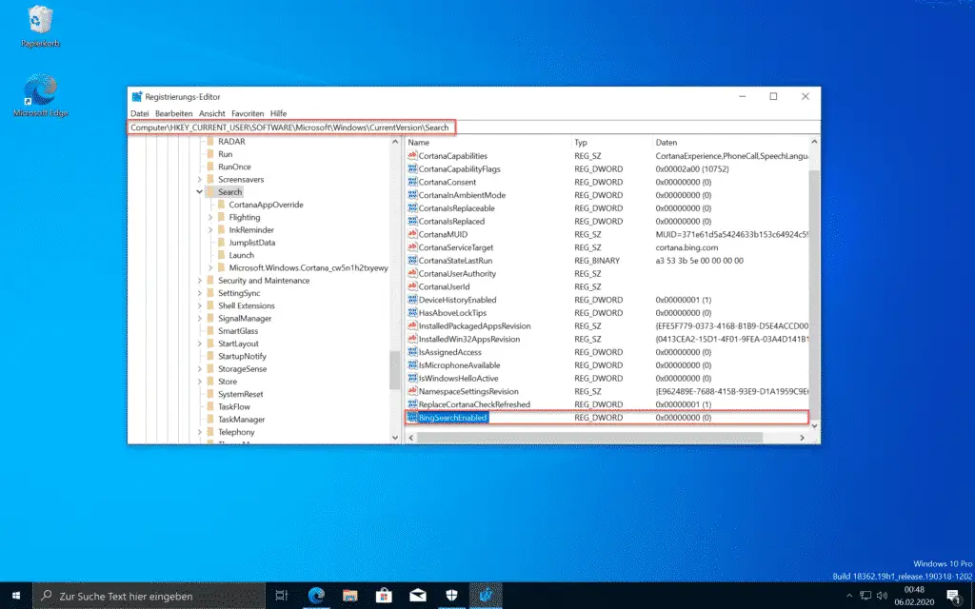Expand the StorageSense key
The width and height of the screenshot is (975, 609).
(x=200, y=369)
